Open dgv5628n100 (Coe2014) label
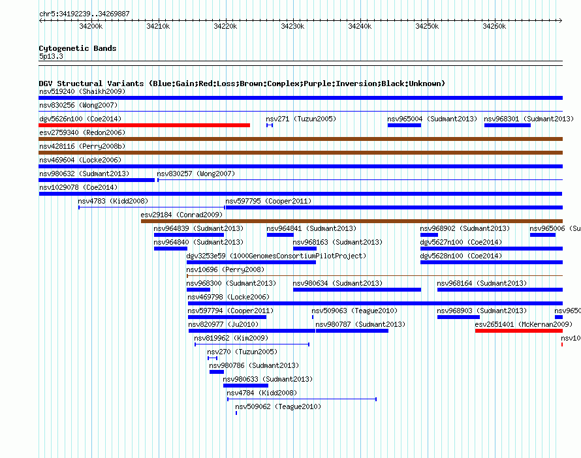581x458 pixels. click(x=461, y=256)
